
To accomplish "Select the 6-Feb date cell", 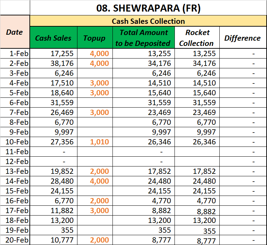I will pos(15,103).
